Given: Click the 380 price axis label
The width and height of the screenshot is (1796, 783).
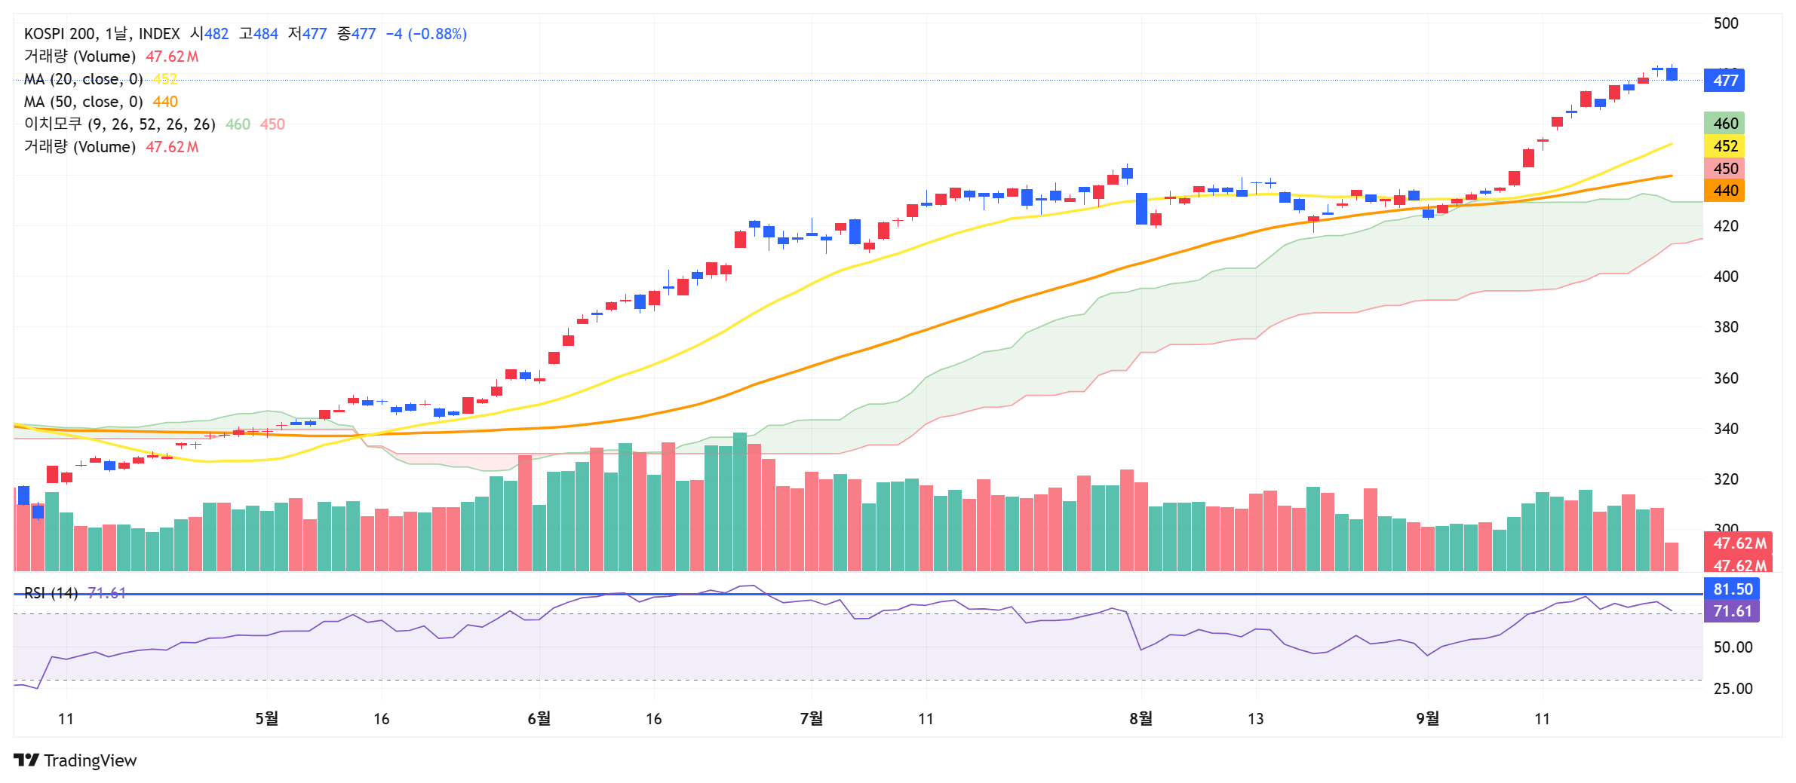Looking at the screenshot, I should [x=1726, y=327].
